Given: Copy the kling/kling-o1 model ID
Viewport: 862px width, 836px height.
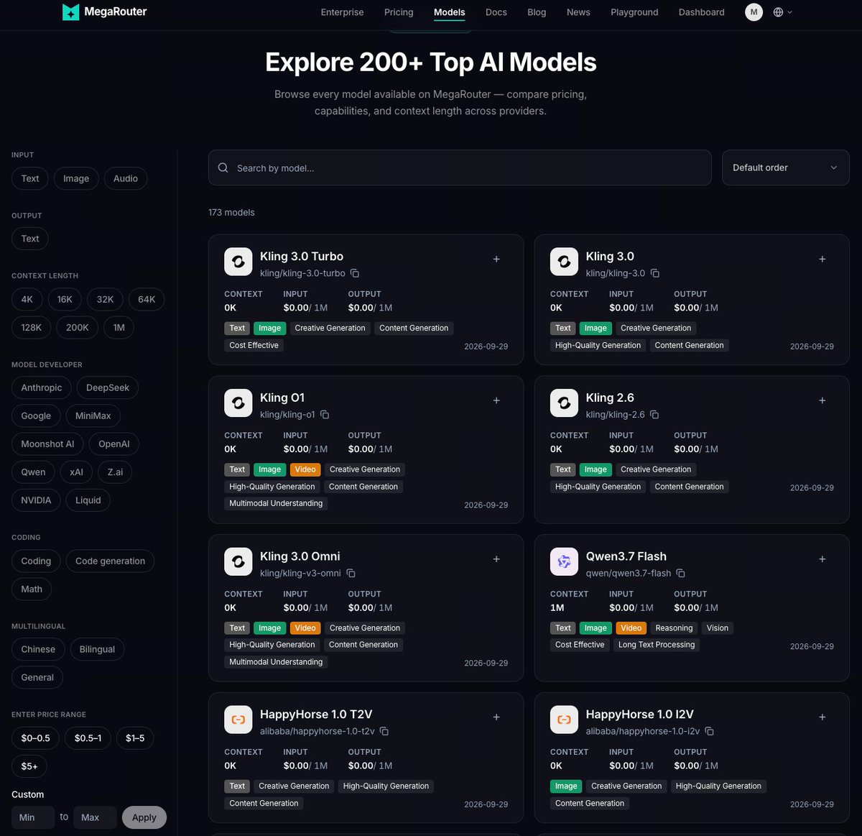Looking at the screenshot, I should tap(325, 415).
